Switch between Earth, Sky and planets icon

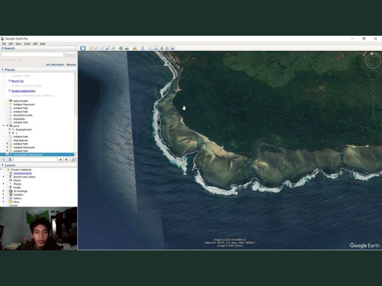[x=135, y=48]
